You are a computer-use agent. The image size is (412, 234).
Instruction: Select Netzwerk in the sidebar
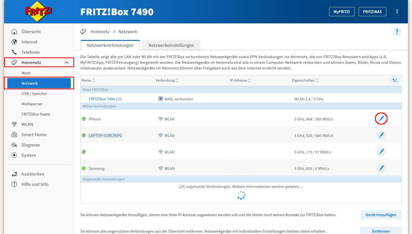39,83
